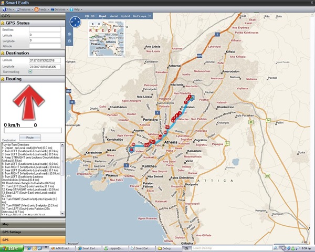Expand the Services dropdown arrow
The width and height of the screenshot is (315, 252).
[x=67, y=9]
